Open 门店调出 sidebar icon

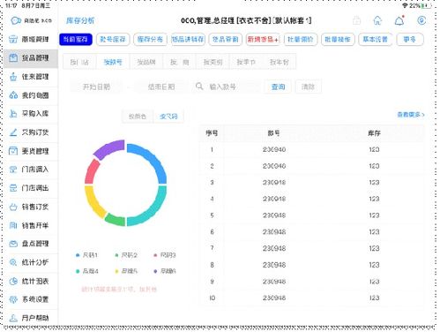click(x=13, y=188)
